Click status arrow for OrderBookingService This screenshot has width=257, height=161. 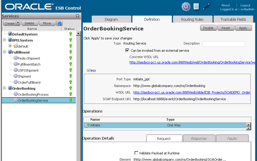pos(70,100)
